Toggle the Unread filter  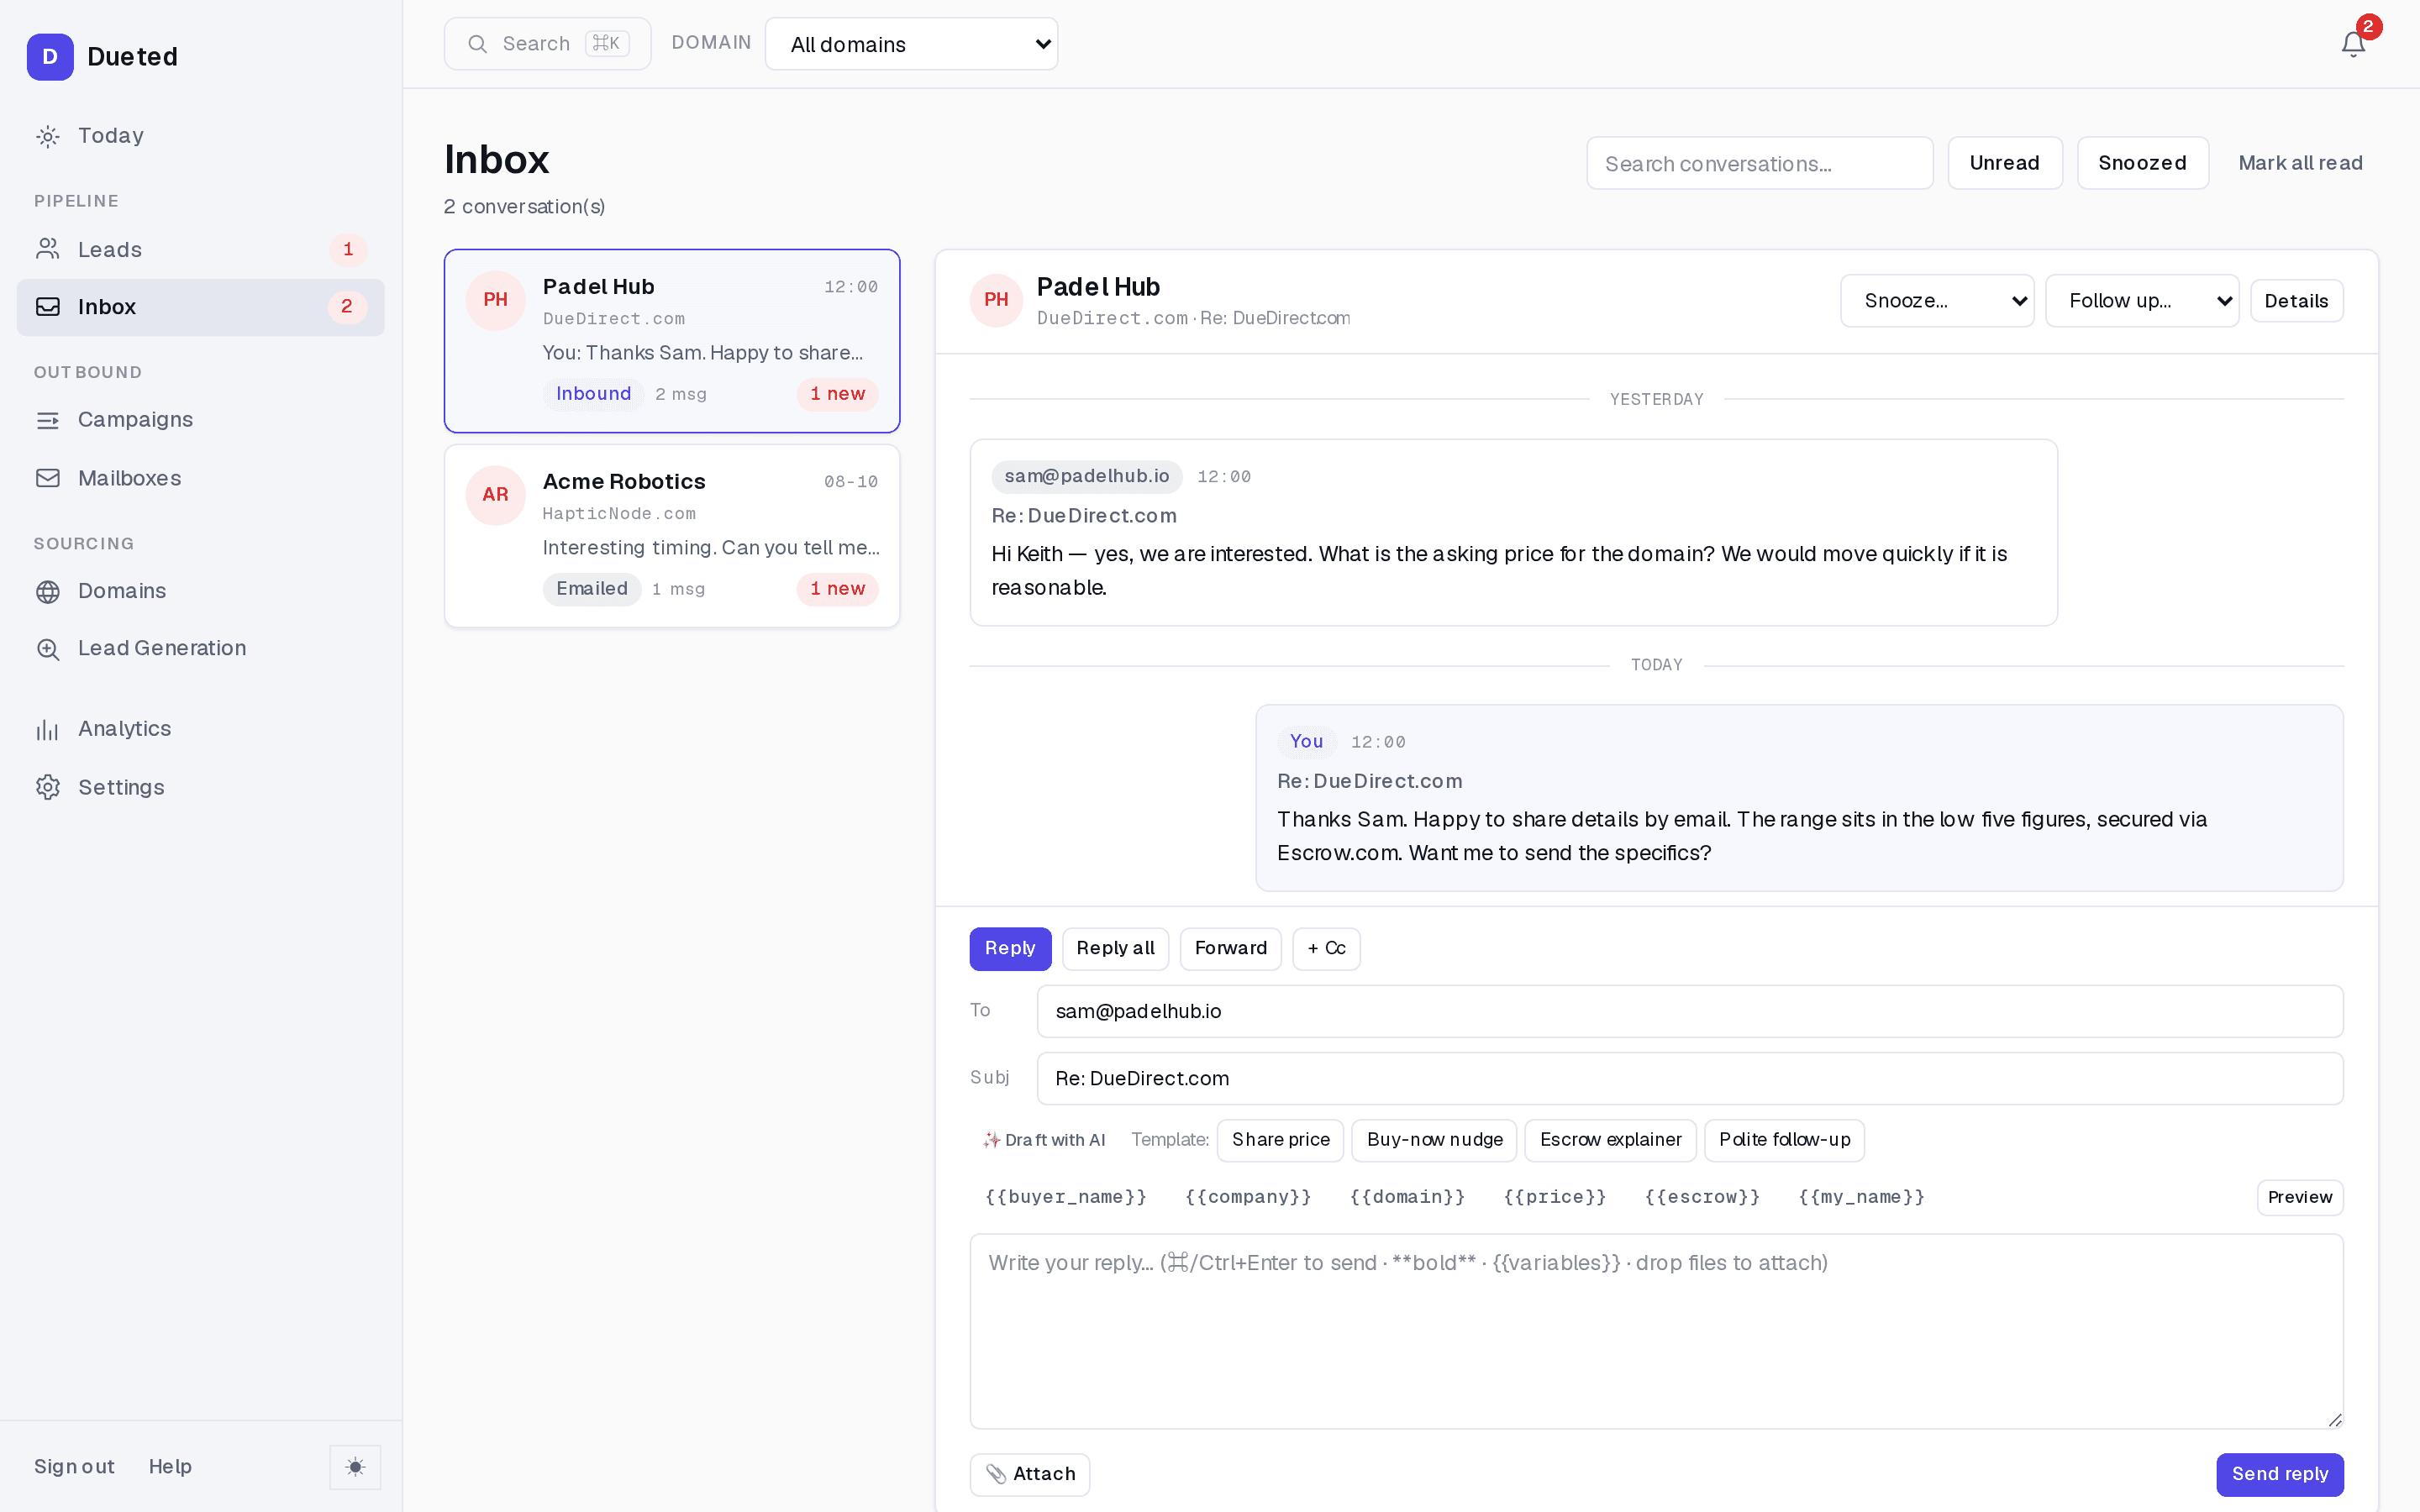[2005, 163]
